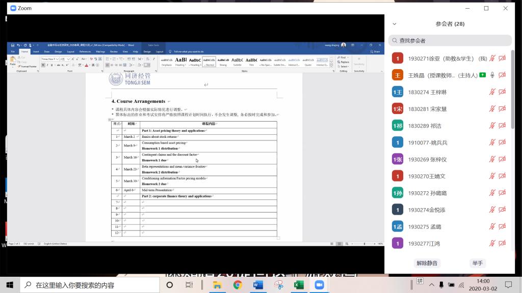The image size is (522, 293).
Task: Click microphone icon next to 王姝晶
Action: [x=492, y=75]
